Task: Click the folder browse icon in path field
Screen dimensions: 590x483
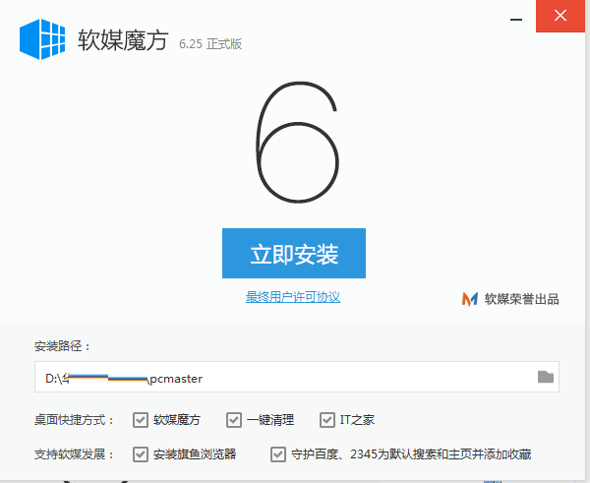Action: click(545, 377)
